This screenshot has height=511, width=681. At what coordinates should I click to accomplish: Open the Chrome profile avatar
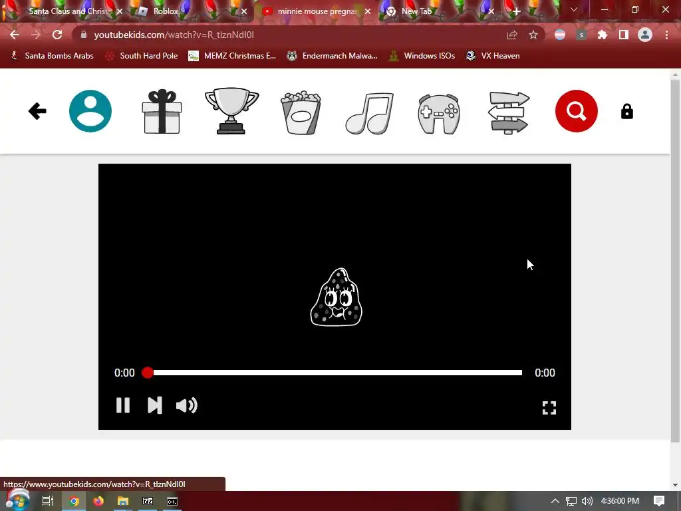pyautogui.click(x=645, y=35)
